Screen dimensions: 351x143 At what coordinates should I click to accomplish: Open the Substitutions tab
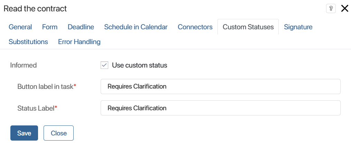(x=28, y=42)
